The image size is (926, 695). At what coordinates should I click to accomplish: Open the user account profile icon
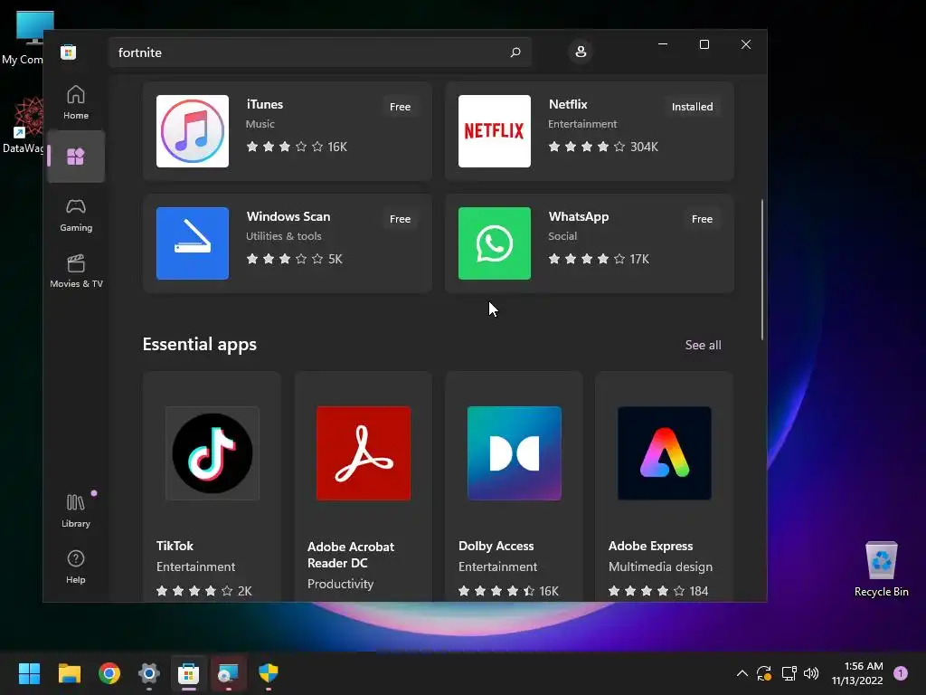pos(581,52)
